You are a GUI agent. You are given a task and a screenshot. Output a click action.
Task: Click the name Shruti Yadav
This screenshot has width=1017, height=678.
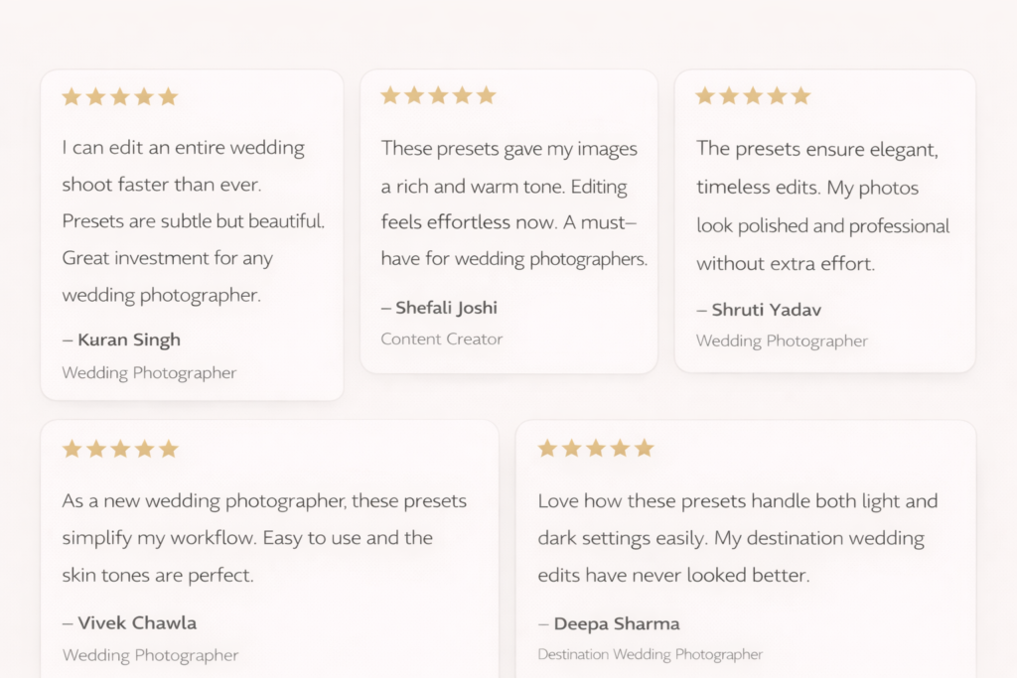click(x=766, y=310)
